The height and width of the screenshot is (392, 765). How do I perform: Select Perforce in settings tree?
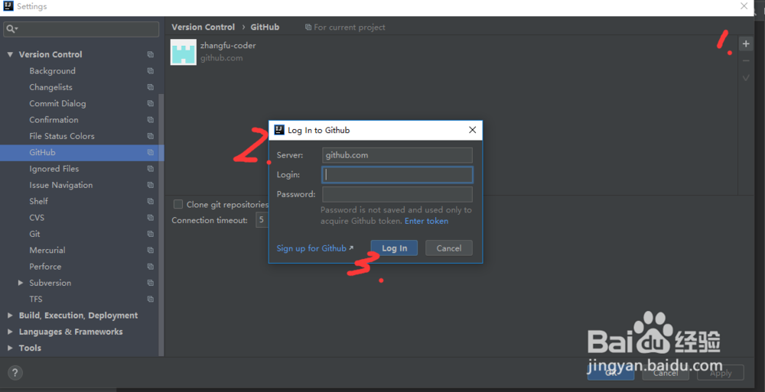[45, 267]
